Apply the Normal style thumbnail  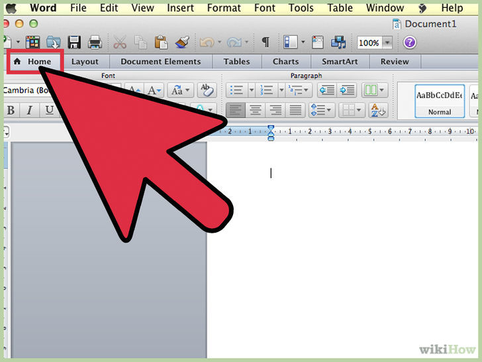click(440, 101)
